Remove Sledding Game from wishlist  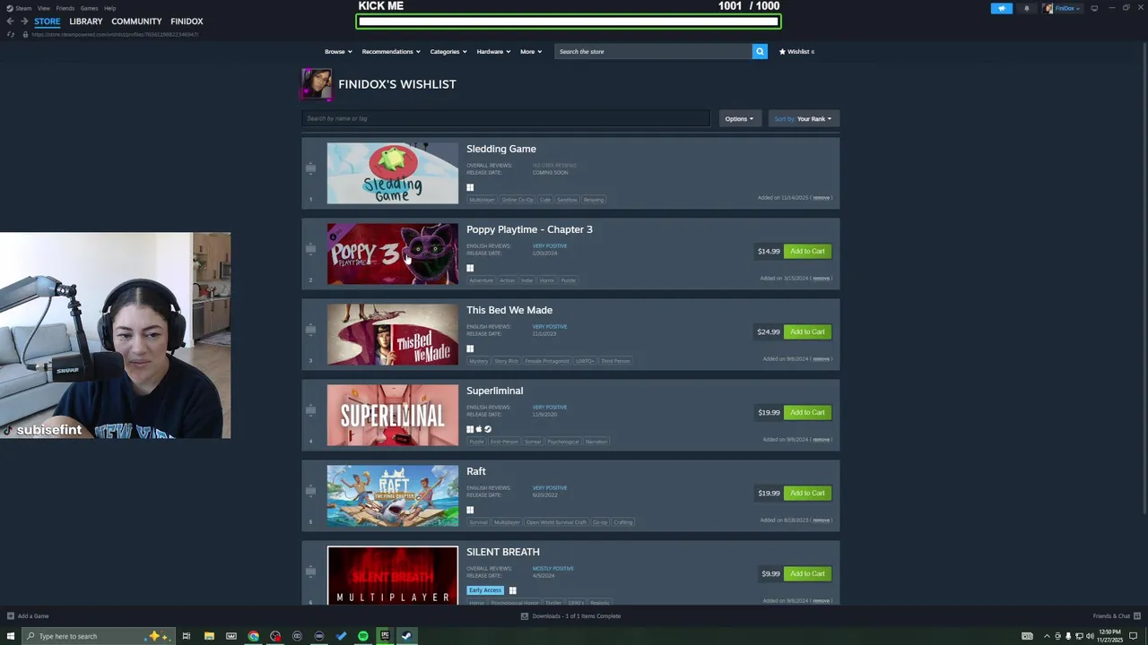pos(821,198)
